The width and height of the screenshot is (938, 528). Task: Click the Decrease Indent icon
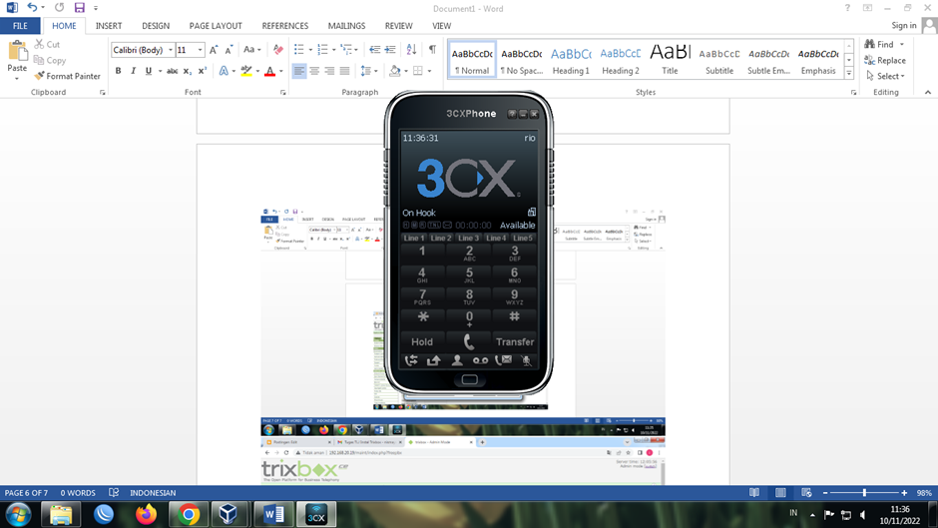(x=374, y=49)
